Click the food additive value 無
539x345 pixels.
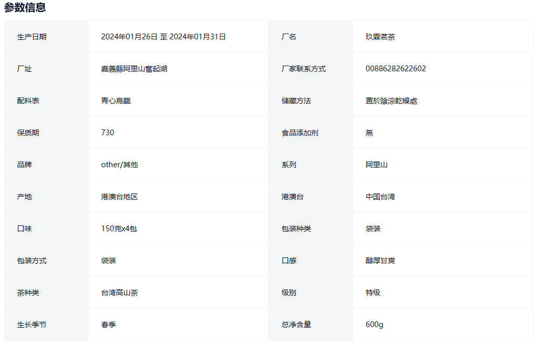click(369, 133)
